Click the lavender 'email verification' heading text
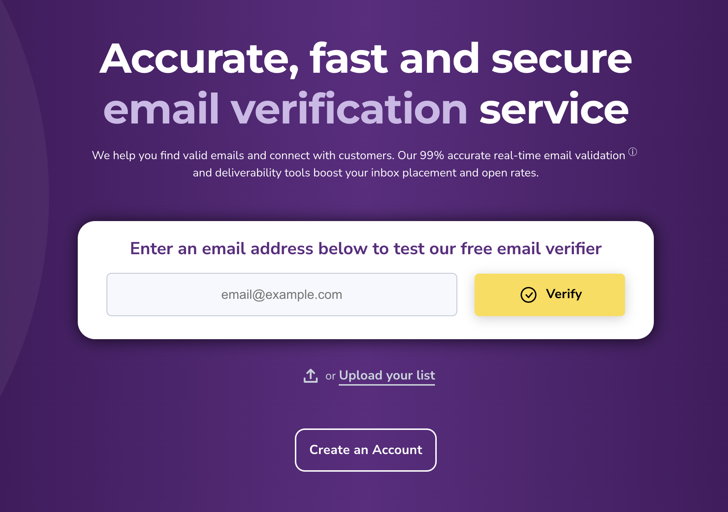 coord(285,109)
